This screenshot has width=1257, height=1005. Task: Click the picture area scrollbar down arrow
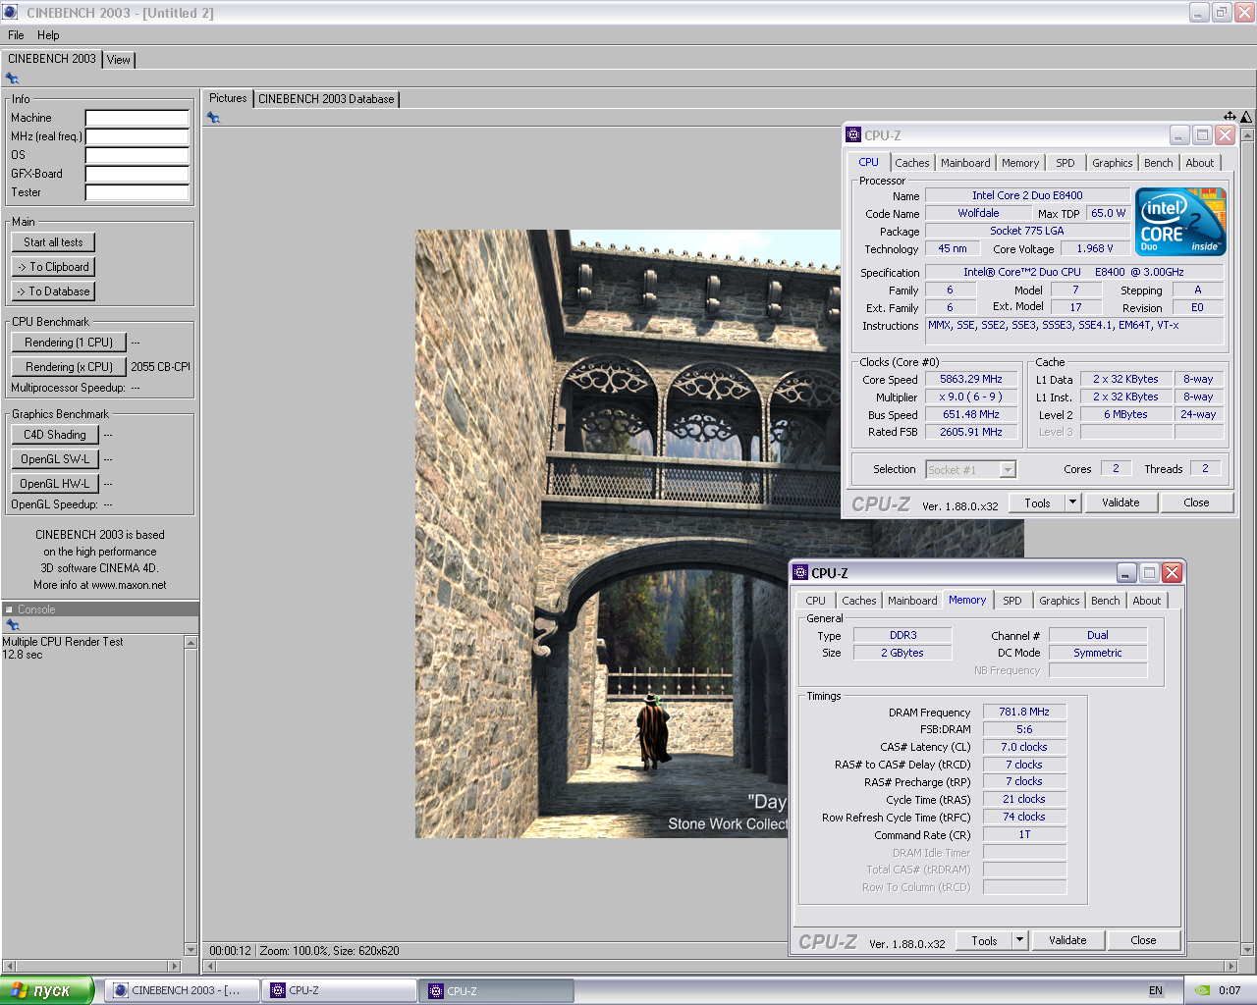pyautogui.click(x=1248, y=950)
